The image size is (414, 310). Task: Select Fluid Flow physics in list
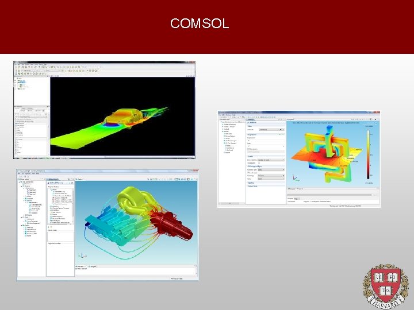(55, 210)
